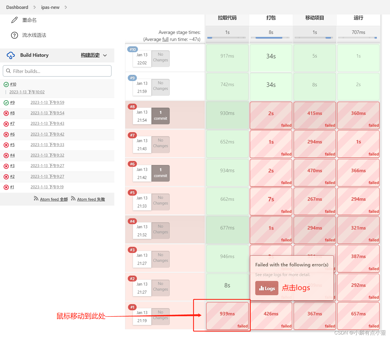Click the failed 939ms cell of build #1

click(x=227, y=316)
